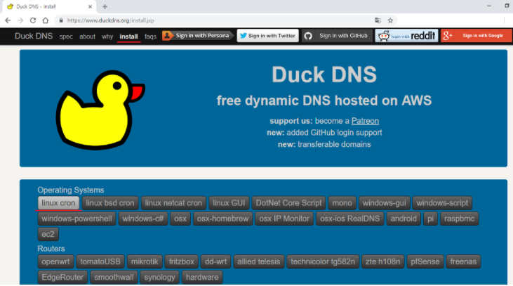Image resolution: width=513 pixels, height=286 pixels.
Task: Click the browser back arrow icon
Action: click(8, 20)
